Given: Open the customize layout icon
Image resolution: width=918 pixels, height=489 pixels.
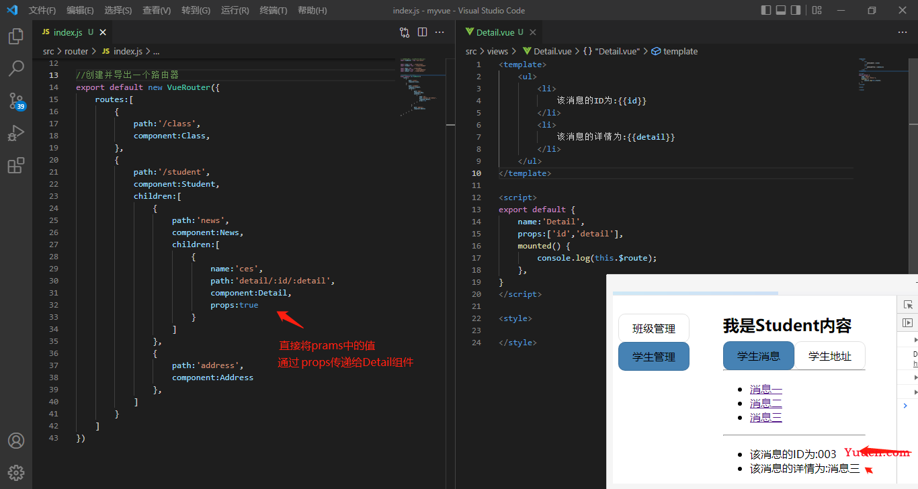Looking at the screenshot, I should click(x=817, y=10).
